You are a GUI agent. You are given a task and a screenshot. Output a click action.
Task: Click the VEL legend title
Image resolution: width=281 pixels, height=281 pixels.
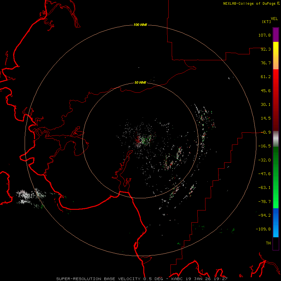coord(274,19)
